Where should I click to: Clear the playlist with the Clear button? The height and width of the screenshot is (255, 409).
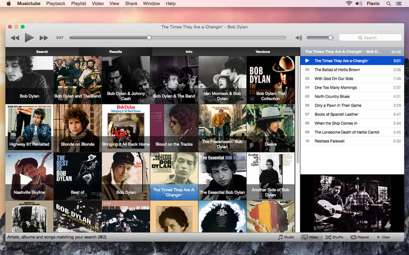click(383, 237)
